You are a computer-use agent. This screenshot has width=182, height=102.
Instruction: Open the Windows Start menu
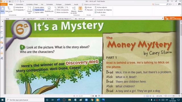click(x=3, y=100)
